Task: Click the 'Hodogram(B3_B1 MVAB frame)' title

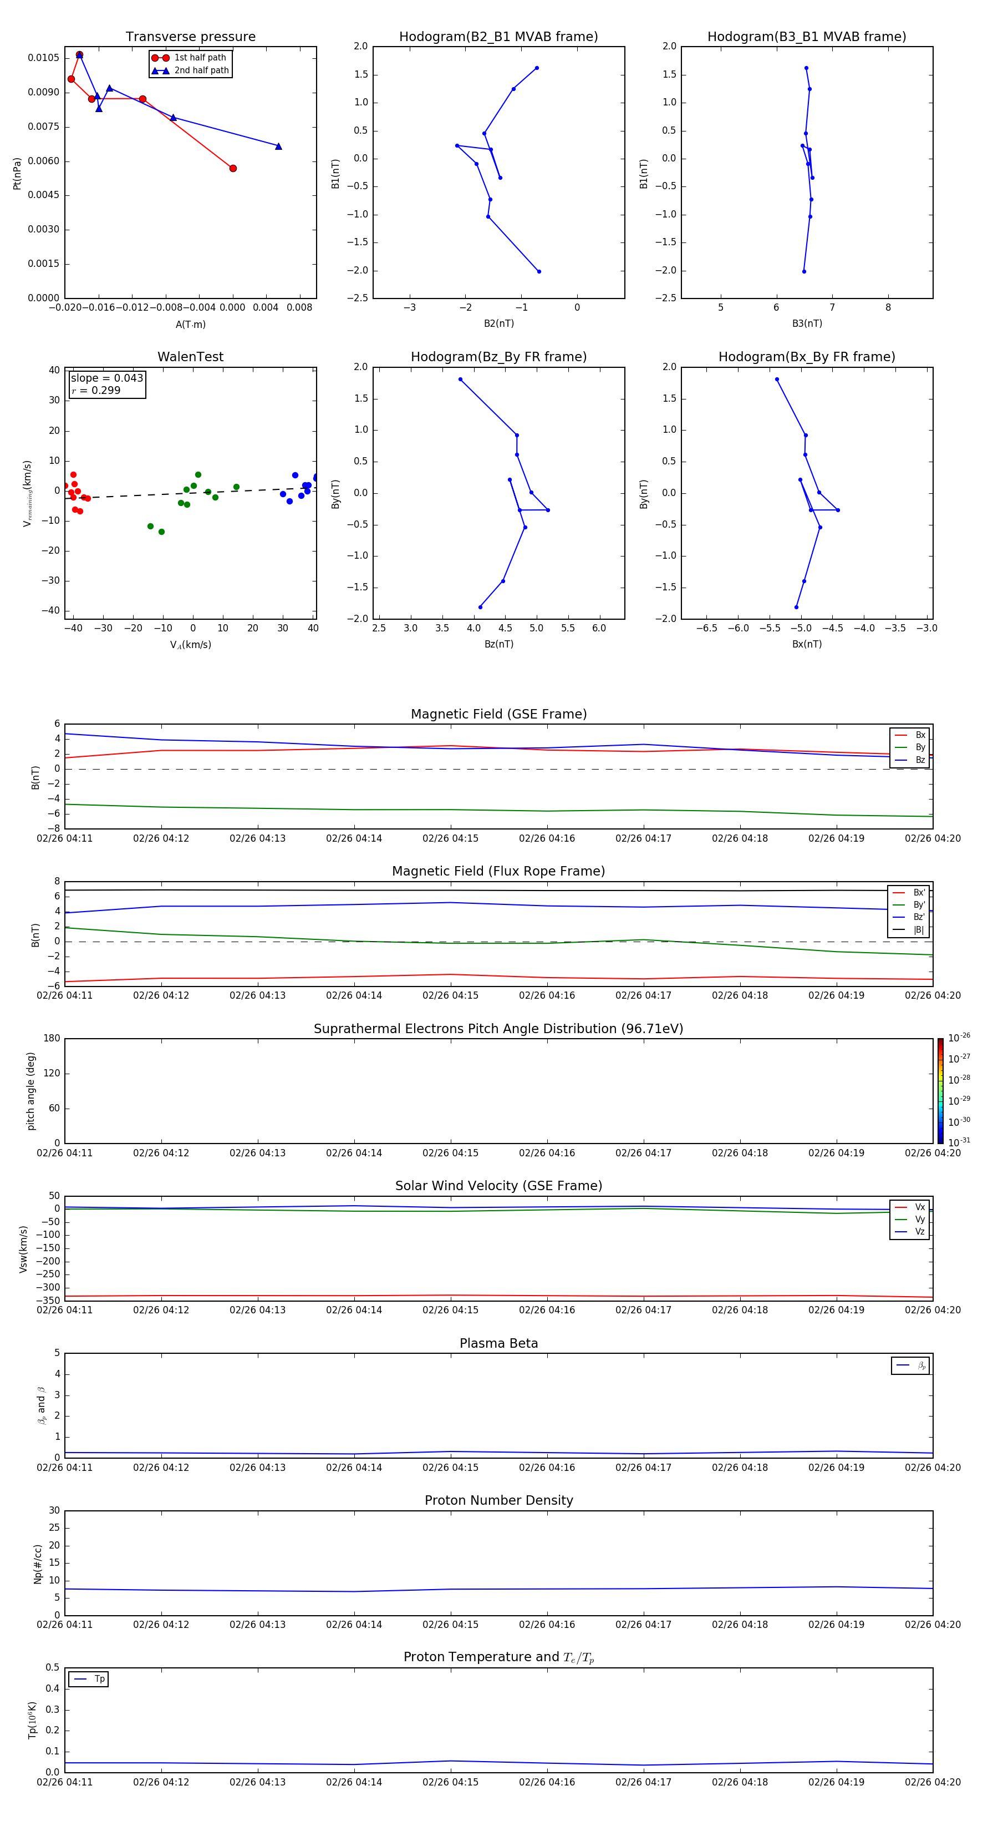Action: [807, 37]
